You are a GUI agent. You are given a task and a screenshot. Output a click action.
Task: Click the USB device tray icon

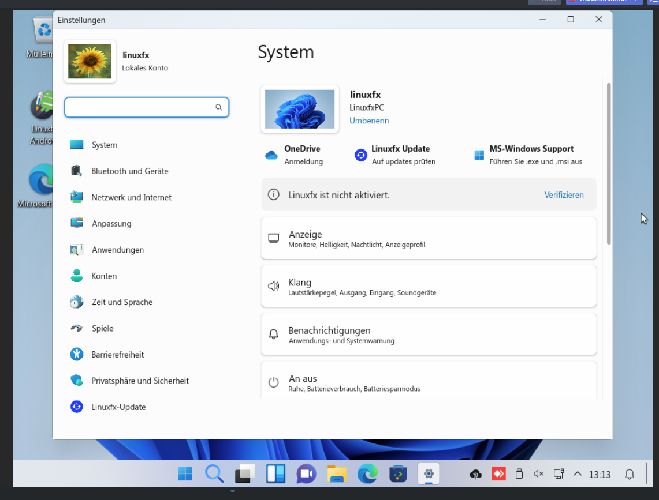[x=519, y=474]
